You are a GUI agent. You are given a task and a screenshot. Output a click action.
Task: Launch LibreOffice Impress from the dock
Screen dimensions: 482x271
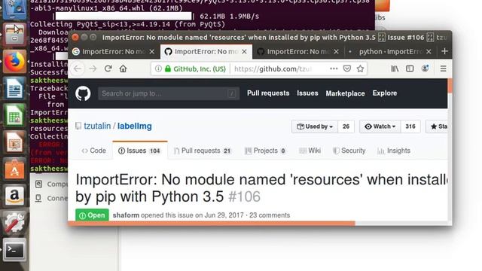point(14,142)
